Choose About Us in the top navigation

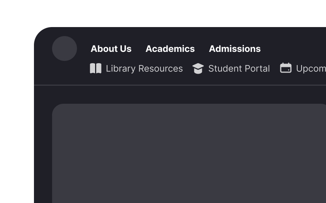(x=111, y=49)
